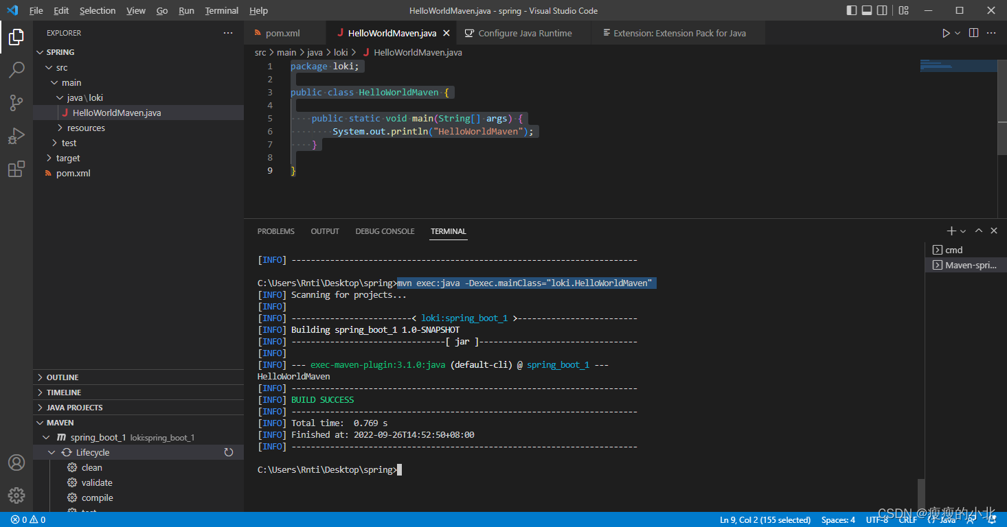The image size is (1007, 527).
Task: Open the terminal launch profile dropdown
Action: tap(963, 231)
